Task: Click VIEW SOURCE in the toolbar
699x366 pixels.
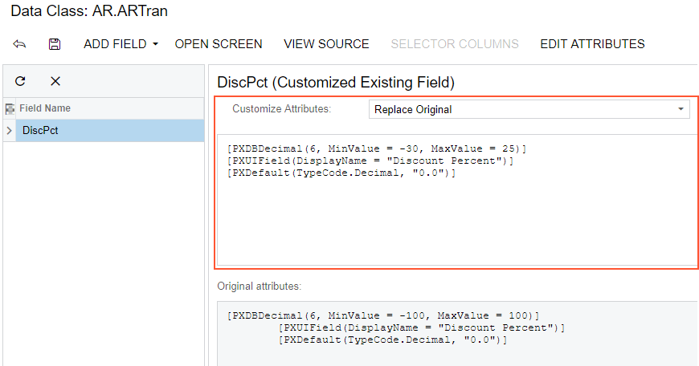Action: (326, 44)
